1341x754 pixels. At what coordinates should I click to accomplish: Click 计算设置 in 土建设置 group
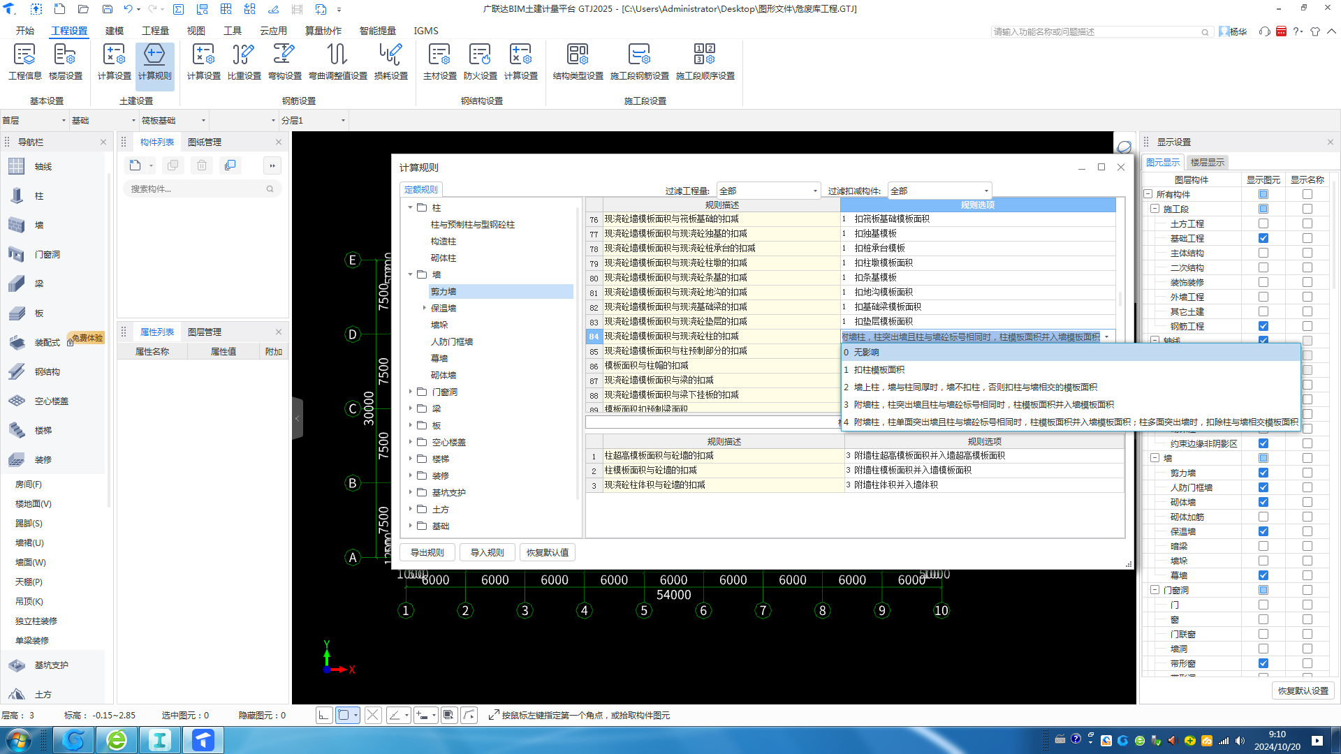(x=115, y=61)
